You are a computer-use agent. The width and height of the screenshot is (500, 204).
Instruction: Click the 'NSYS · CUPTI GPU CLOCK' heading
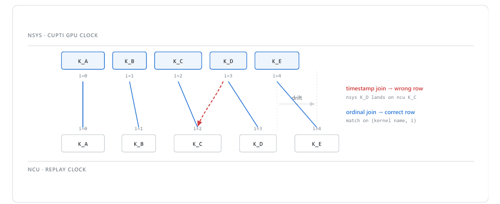[63, 35]
